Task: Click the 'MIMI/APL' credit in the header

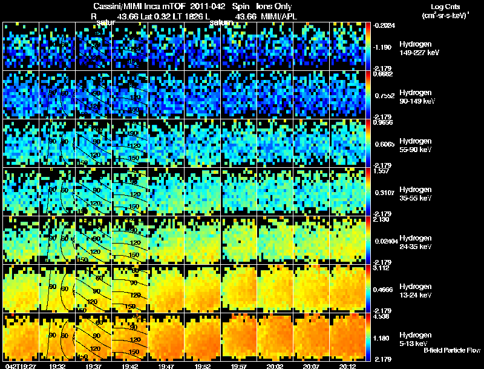Action: coord(279,17)
